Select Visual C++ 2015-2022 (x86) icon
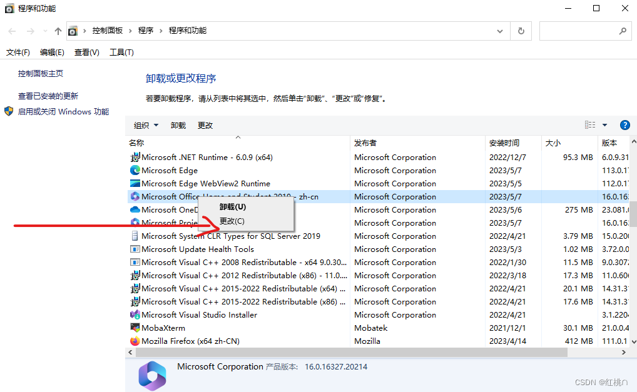 pos(135,301)
